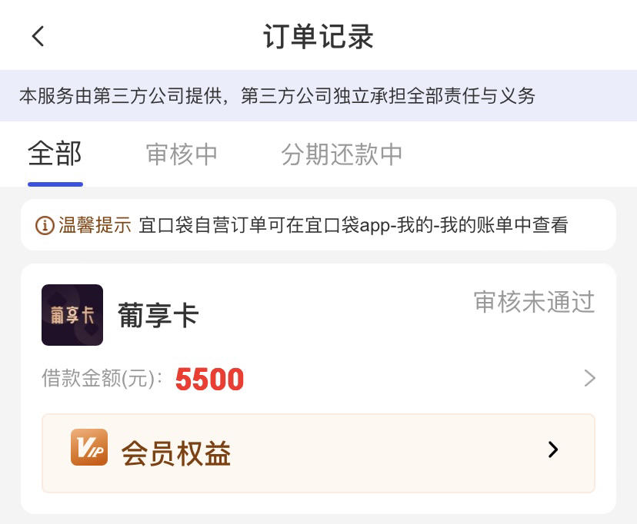Tap the blue underline below 全部
The image size is (637, 524).
55,184
